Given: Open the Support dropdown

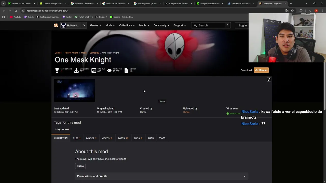Looking at the screenshot, I should pyautogui.click(x=180, y=25).
